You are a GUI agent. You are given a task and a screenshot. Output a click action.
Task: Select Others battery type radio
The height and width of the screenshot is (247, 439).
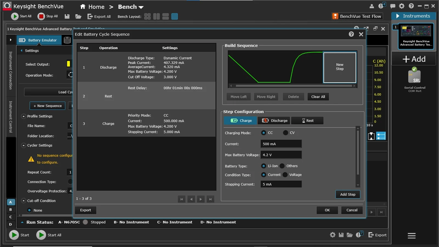pos(282,166)
